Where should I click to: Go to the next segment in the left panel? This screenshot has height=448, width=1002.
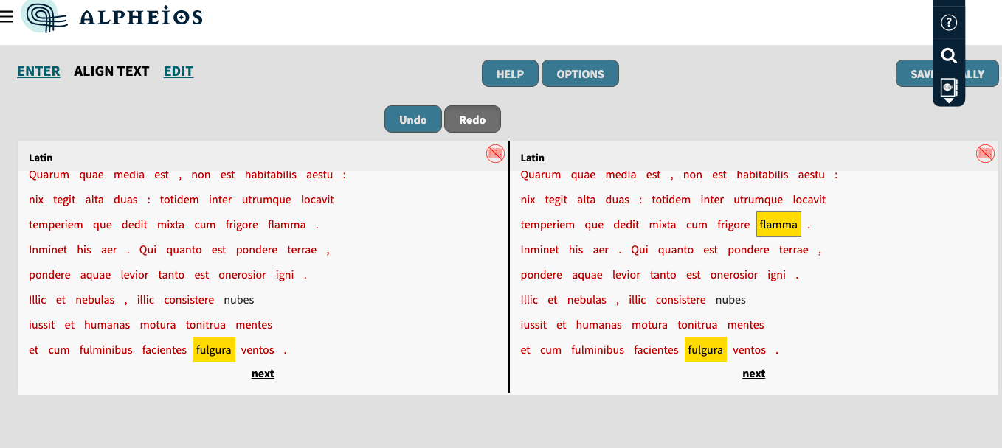tap(262, 374)
